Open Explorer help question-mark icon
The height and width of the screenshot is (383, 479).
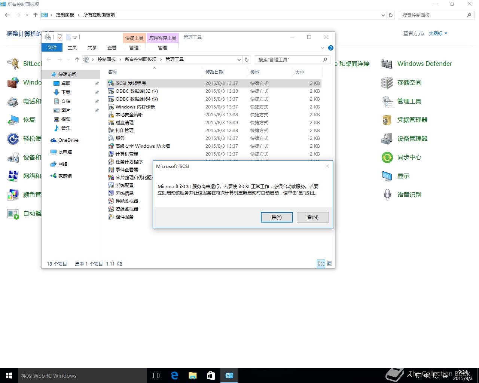(330, 48)
